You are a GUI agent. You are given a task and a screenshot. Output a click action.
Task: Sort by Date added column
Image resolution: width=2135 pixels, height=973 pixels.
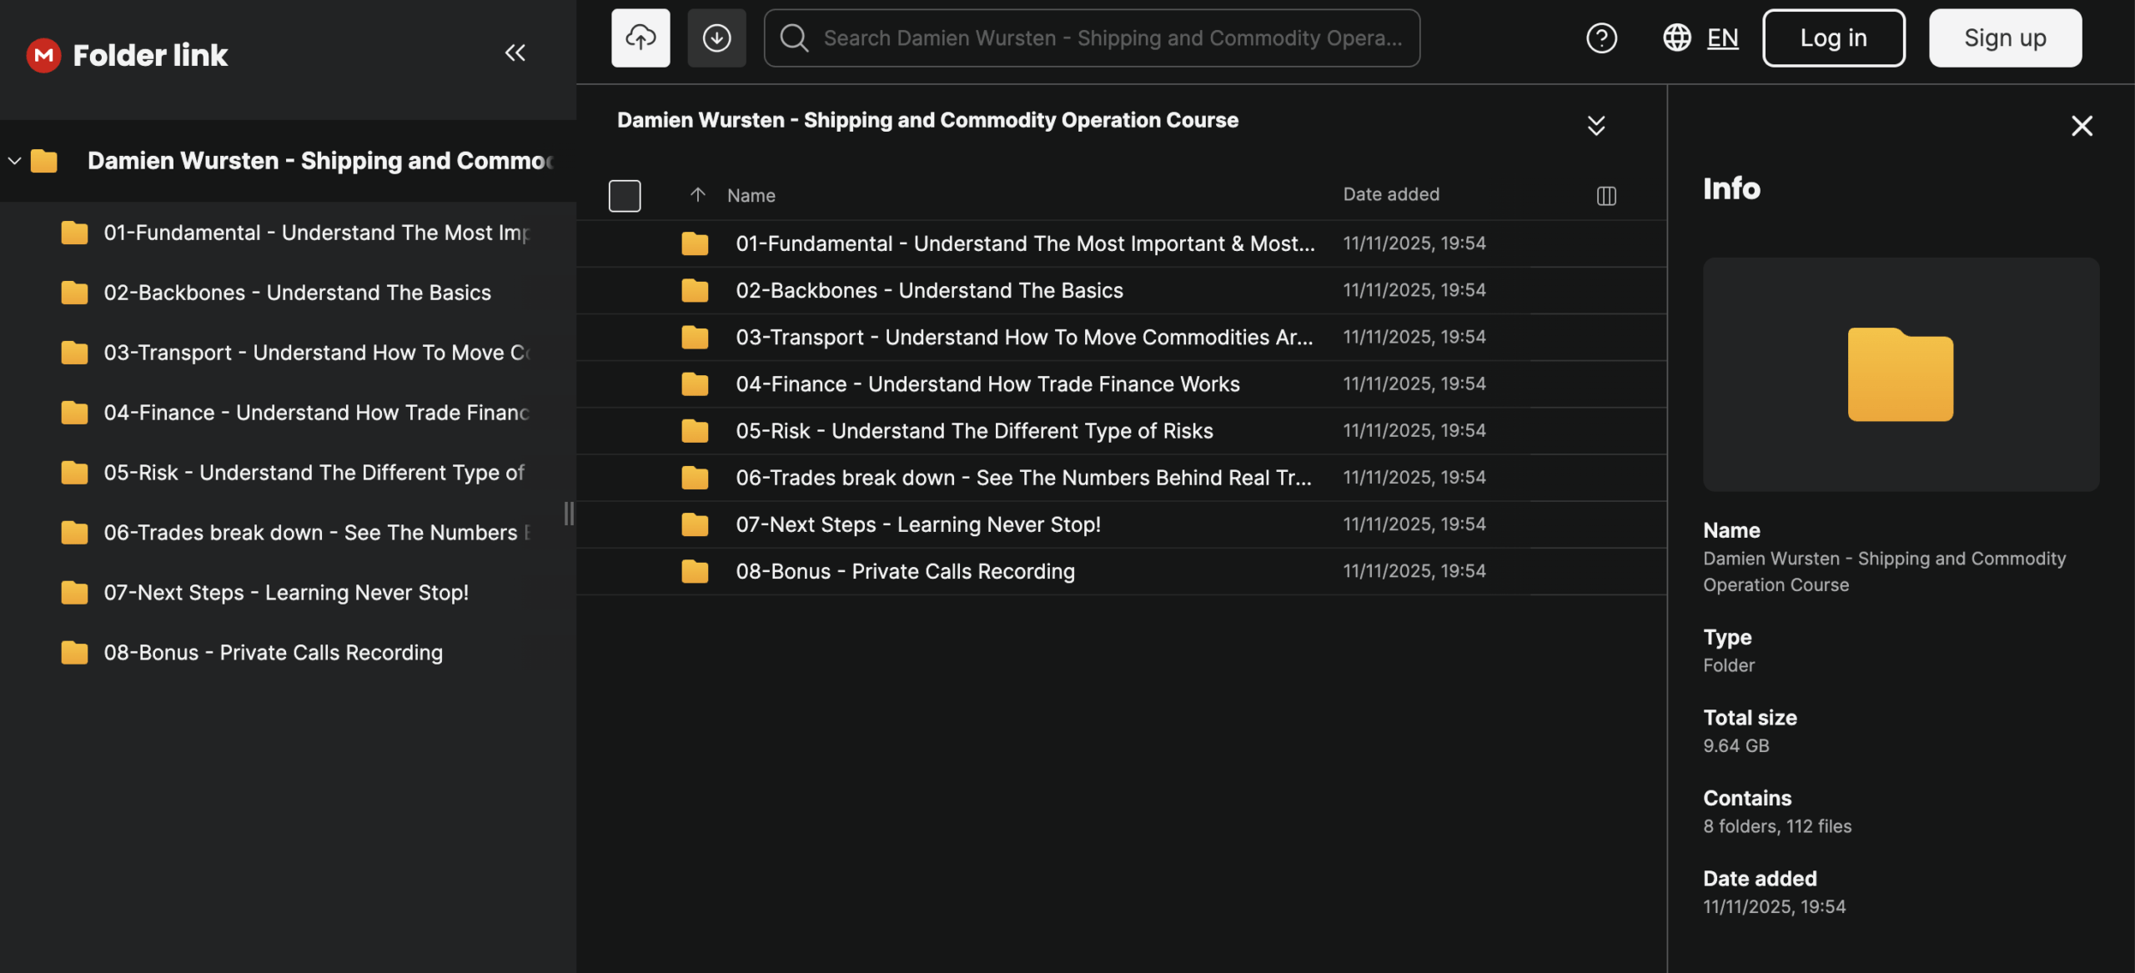click(x=1390, y=194)
